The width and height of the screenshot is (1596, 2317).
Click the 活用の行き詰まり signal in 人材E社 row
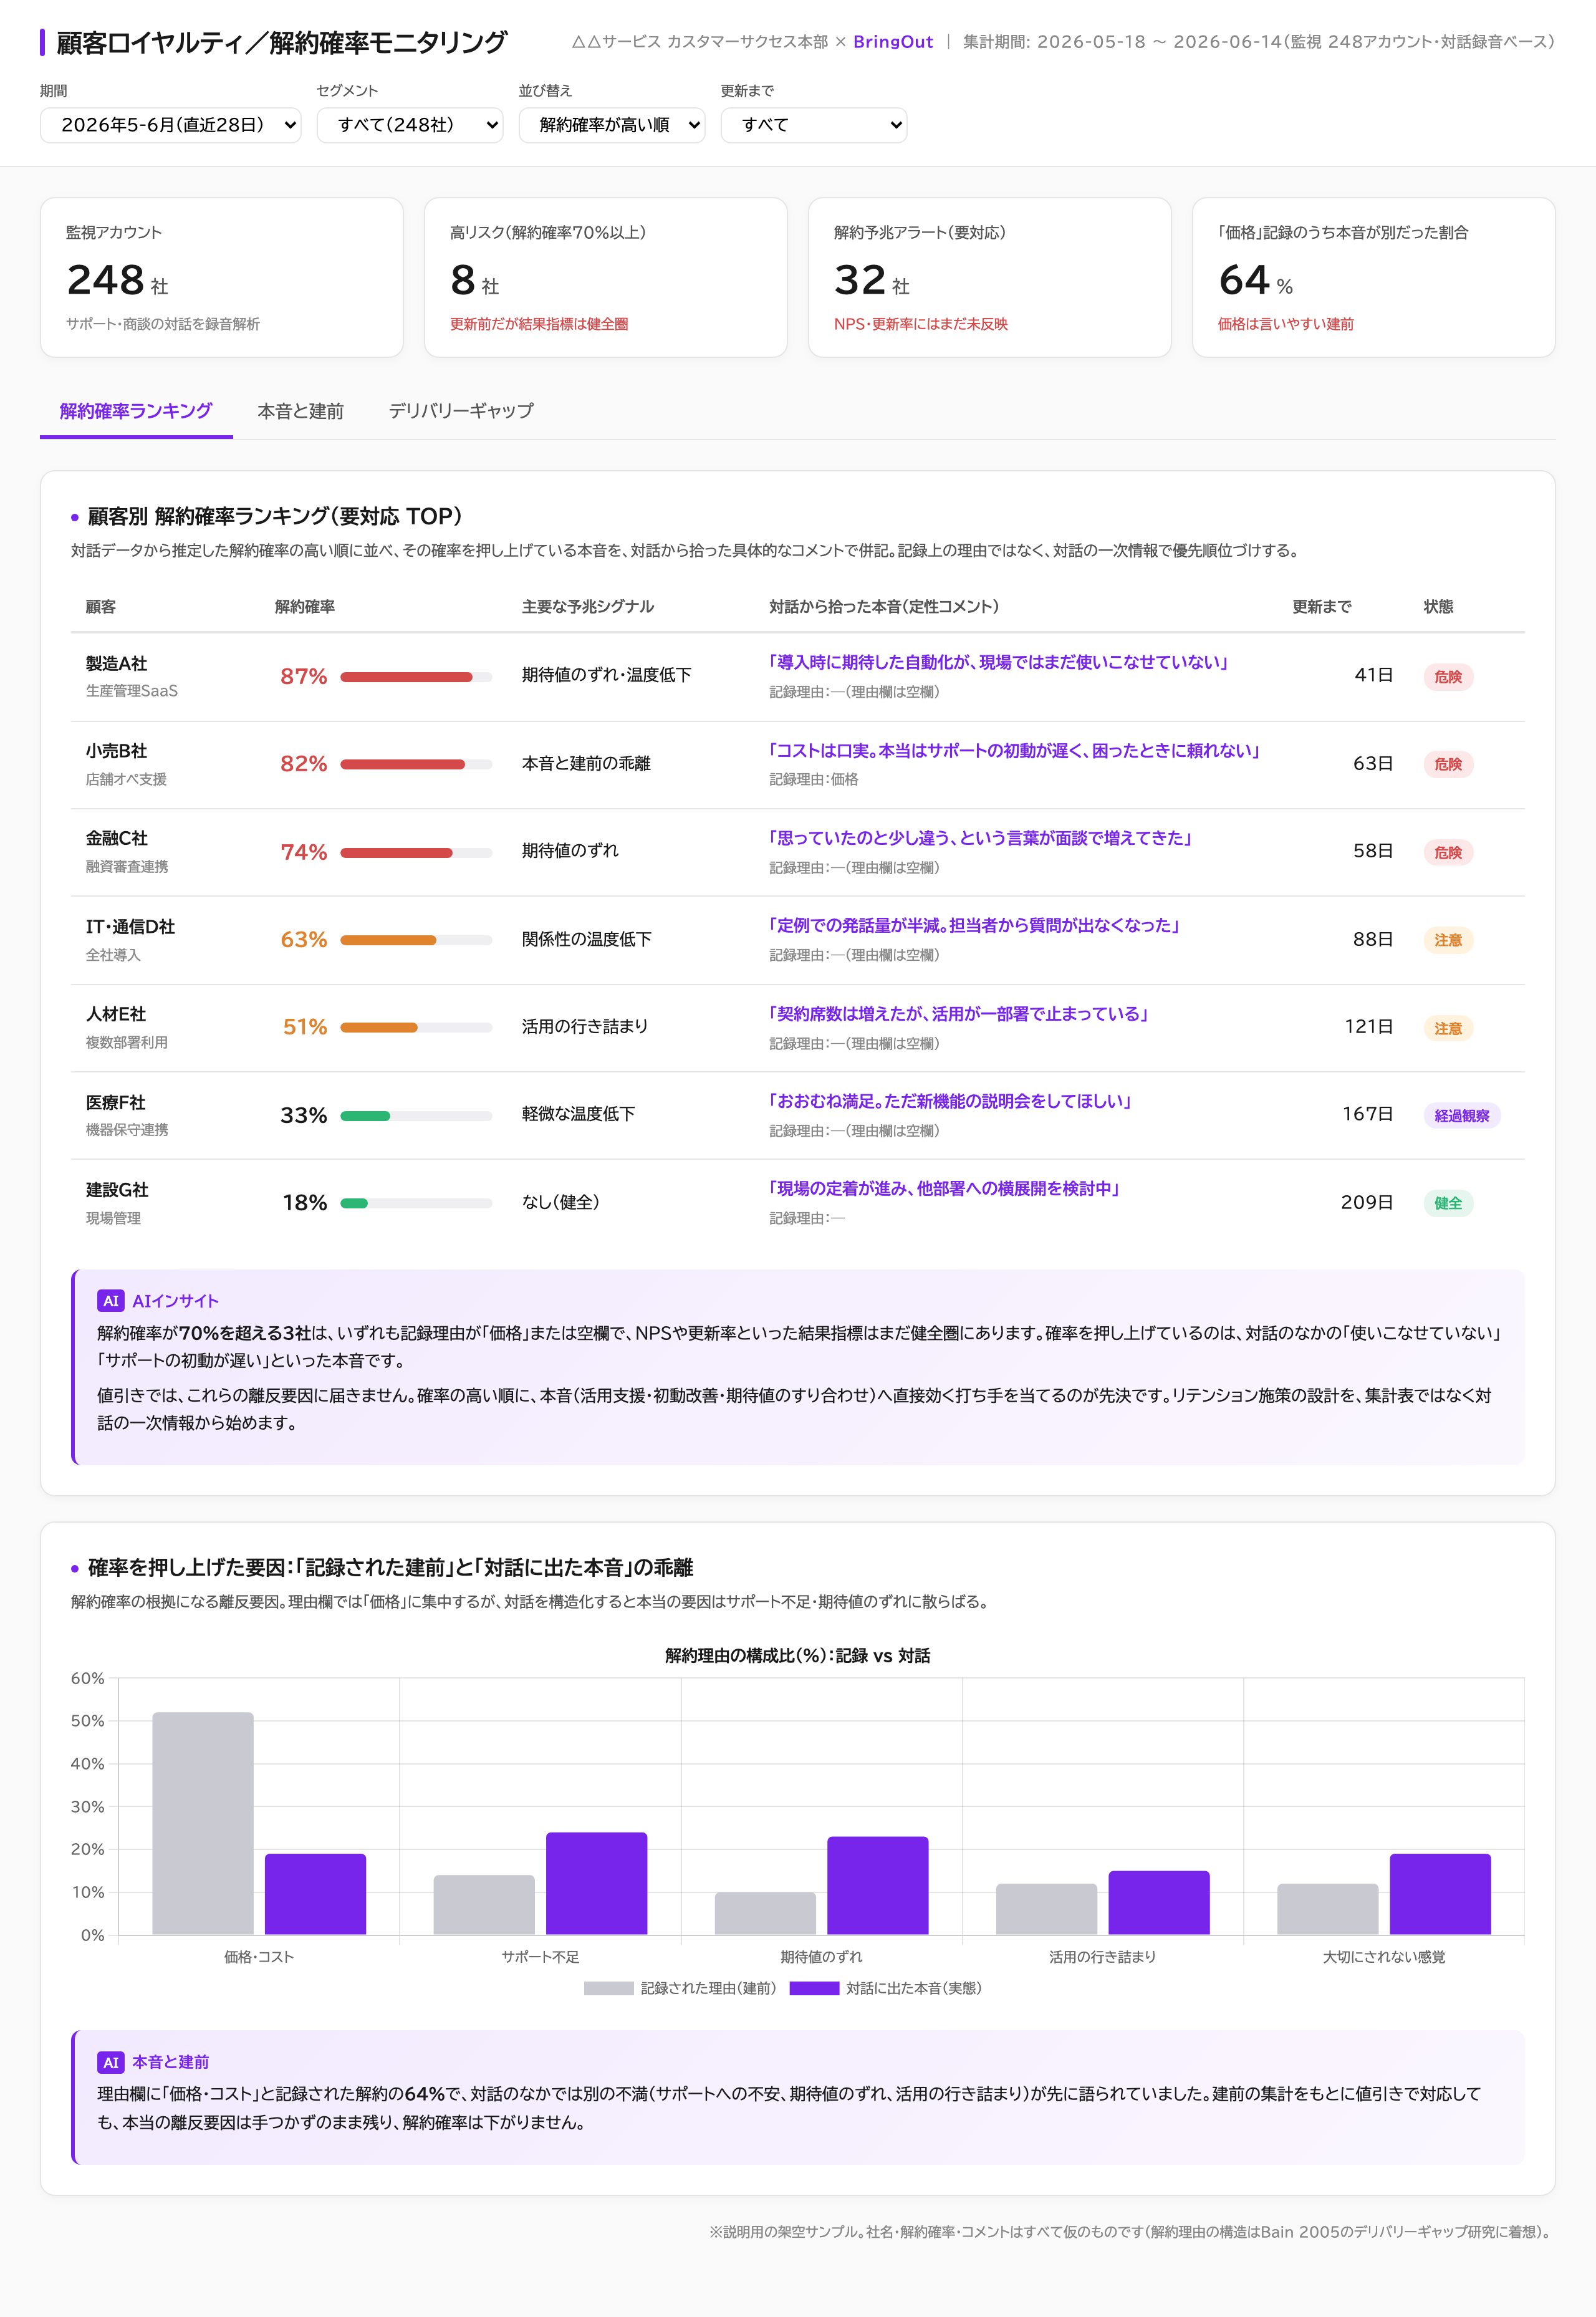[x=585, y=1027]
